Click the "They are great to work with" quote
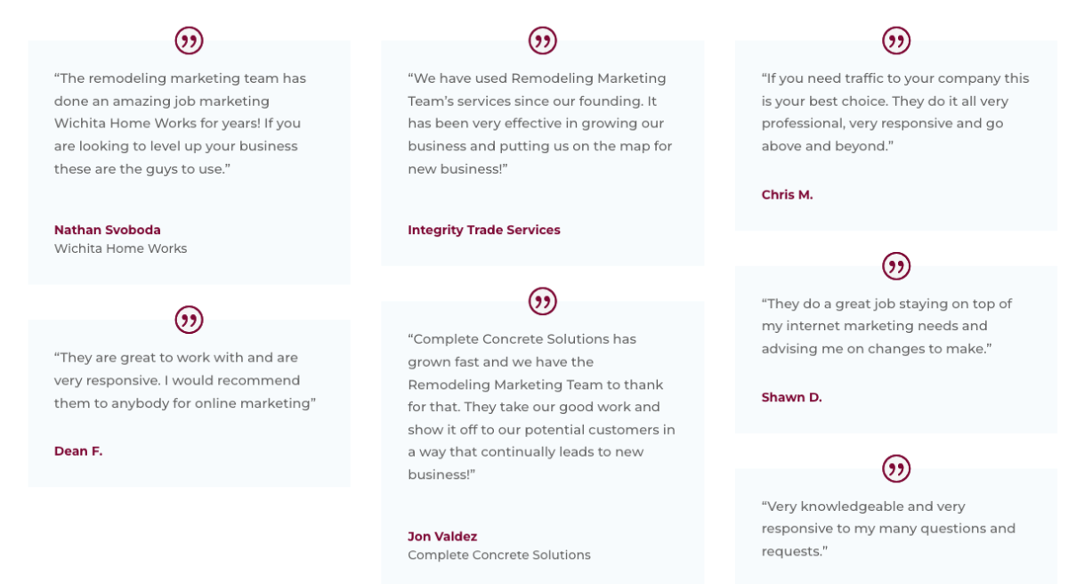1068x584 pixels. click(x=185, y=380)
